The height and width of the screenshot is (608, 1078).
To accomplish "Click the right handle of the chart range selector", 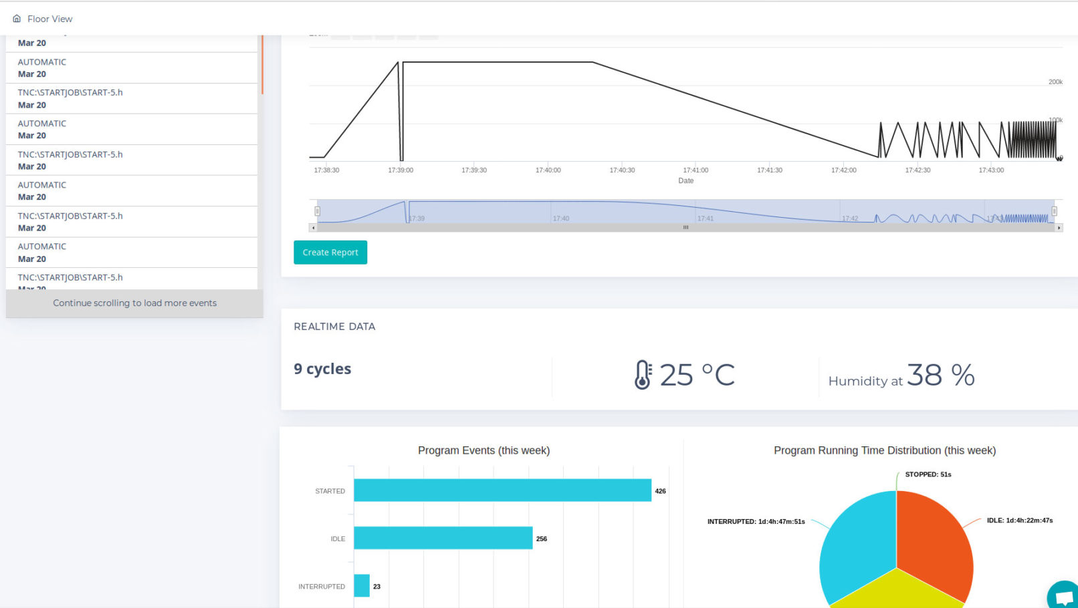I will pyautogui.click(x=1054, y=211).
